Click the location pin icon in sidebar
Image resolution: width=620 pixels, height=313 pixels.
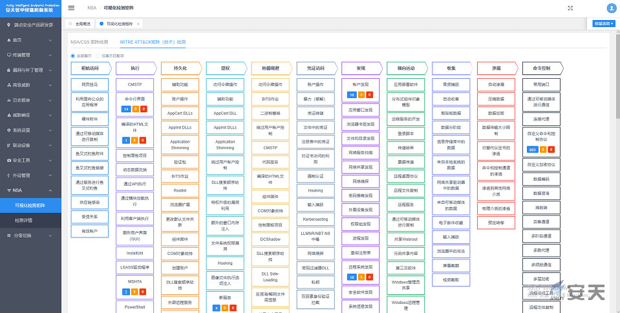[x=8, y=25]
